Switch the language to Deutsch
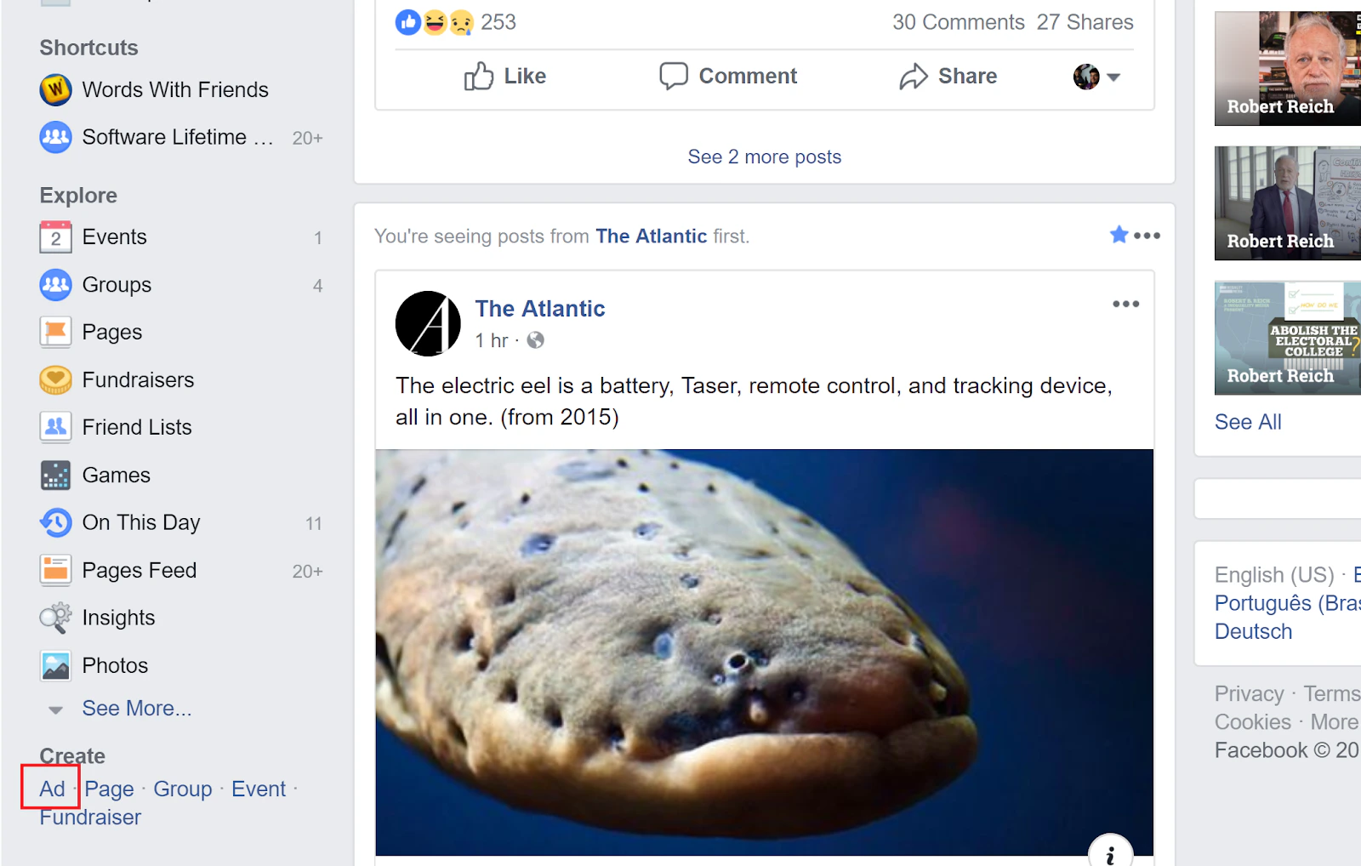 click(1253, 631)
